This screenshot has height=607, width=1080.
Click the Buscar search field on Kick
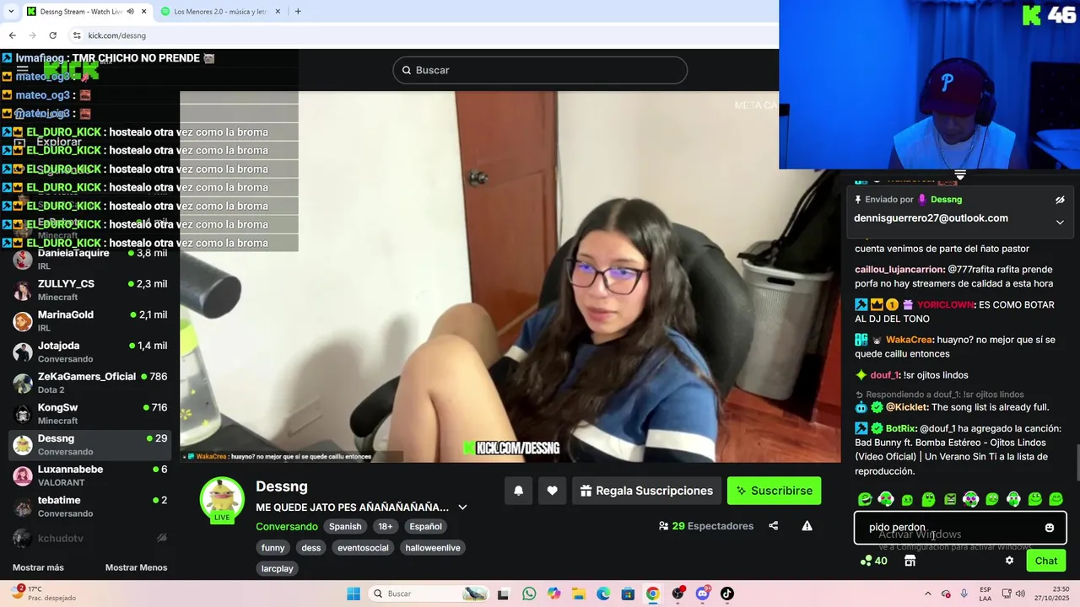[x=540, y=70]
